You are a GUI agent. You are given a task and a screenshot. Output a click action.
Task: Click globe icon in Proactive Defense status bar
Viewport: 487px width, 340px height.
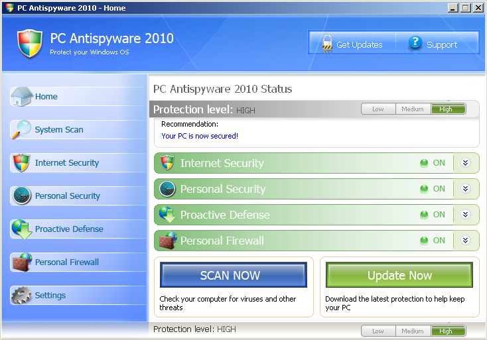(167, 215)
